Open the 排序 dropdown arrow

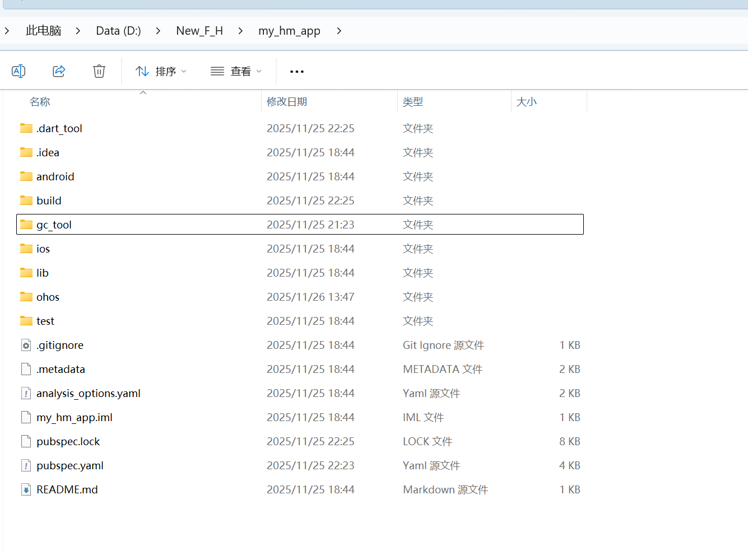tap(183, 71)
